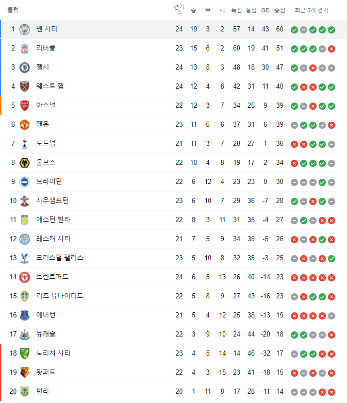
Task: Click the GD column header
Action: pos(265,10)
